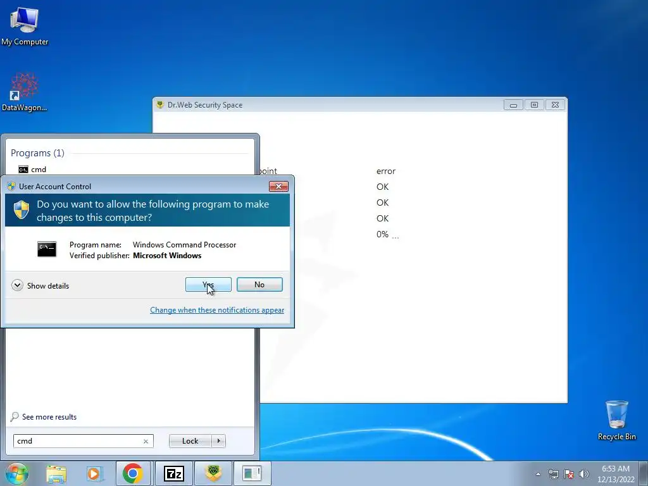Open DataWagon desktop shortcut
The width and height of the screenshot is (648, 486).
coord(25,92)
